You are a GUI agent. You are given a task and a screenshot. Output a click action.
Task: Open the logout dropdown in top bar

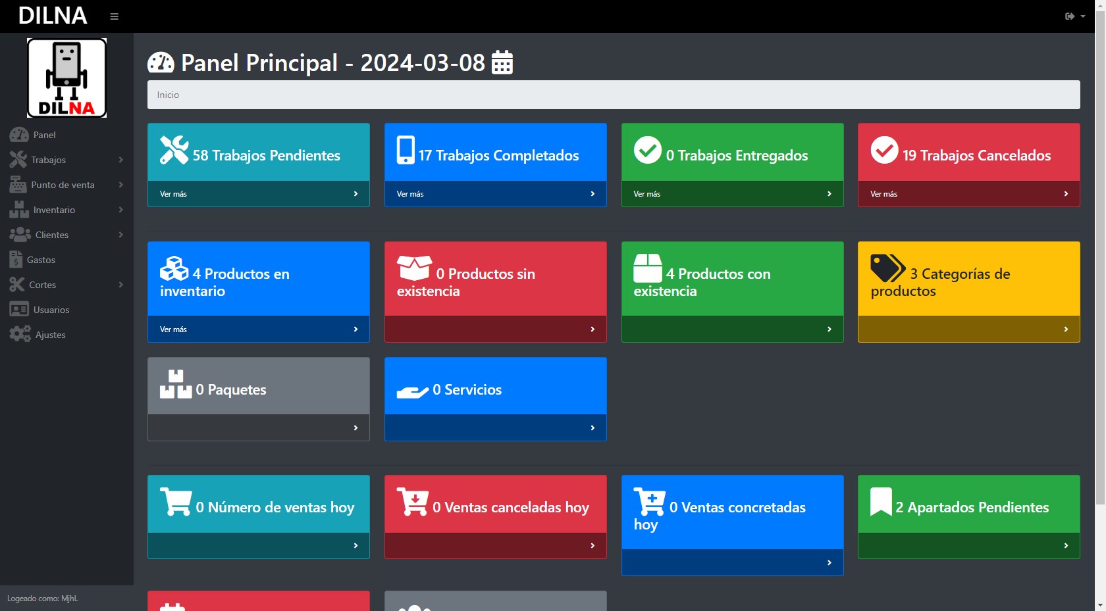[1074, 16]
